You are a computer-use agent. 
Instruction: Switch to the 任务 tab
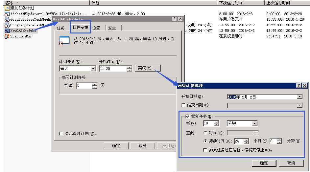click(61, 28)
